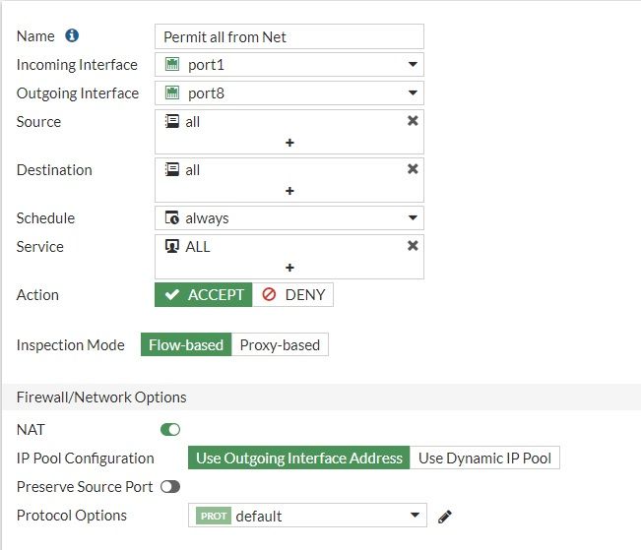Click the Name input field
Viewport: 641px width, 550px height.
coord(289,36)
